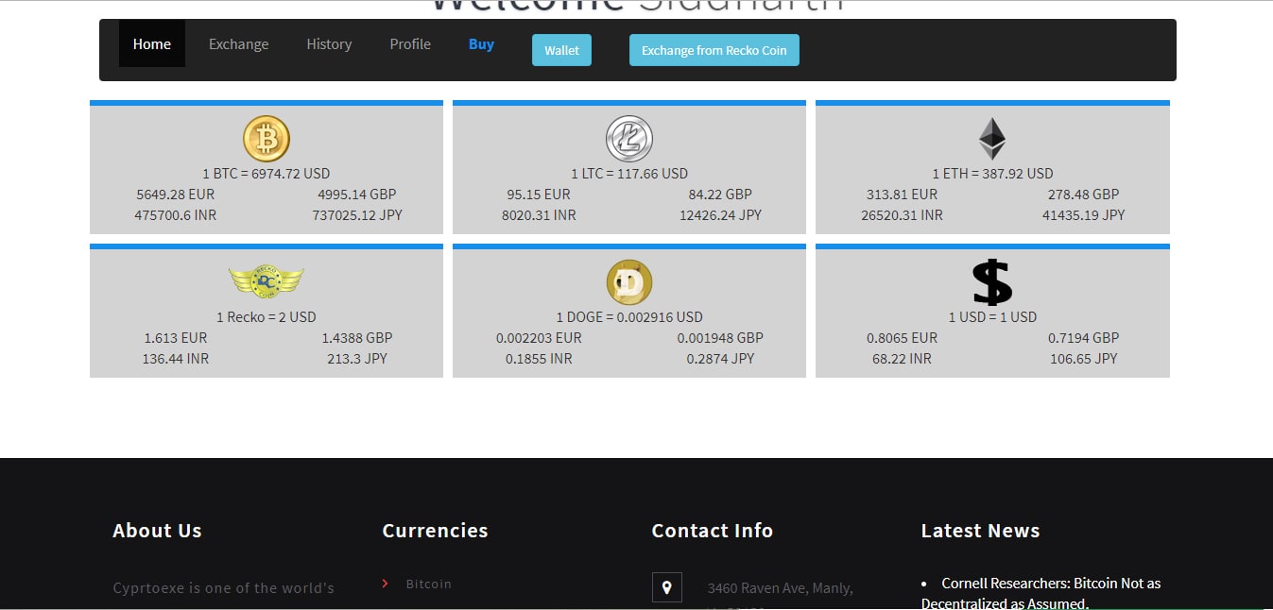1273x610 pixels.
Task: Click the Recko Coin winged logo
Action: (x=267, y=280)
